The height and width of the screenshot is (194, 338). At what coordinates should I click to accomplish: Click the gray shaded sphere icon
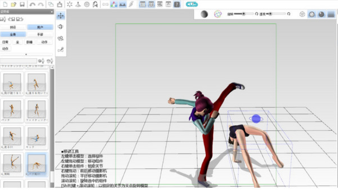pos(204,14)
